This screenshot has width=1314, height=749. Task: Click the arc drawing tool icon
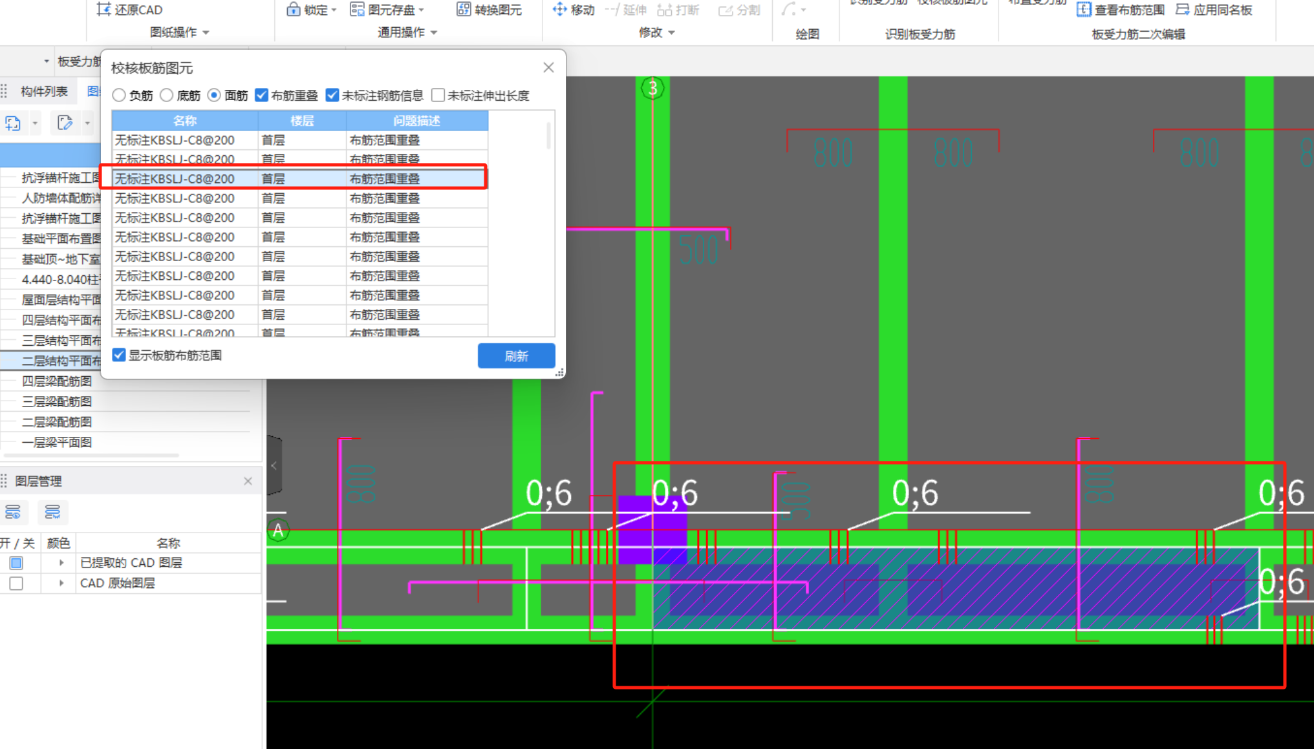pyautogui.click(x=788, y=10)
